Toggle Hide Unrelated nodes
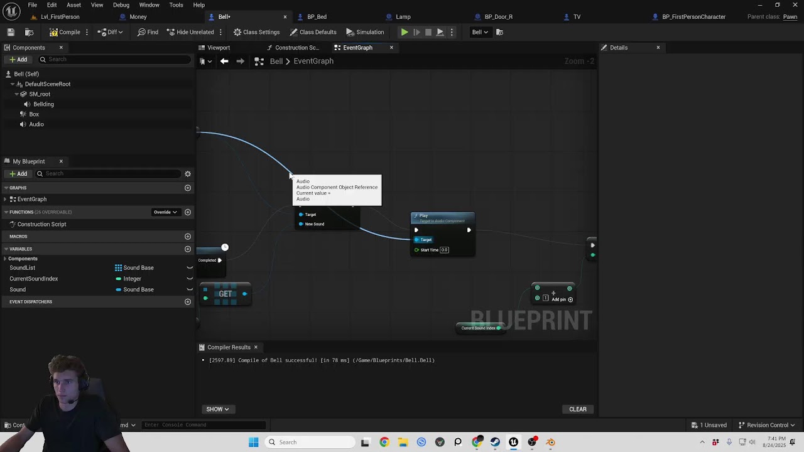 pyautogui.click(x=190, y=32)
